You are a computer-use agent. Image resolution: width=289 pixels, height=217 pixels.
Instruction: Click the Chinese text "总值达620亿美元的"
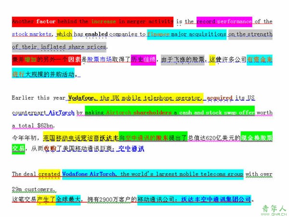coord(214,138)
